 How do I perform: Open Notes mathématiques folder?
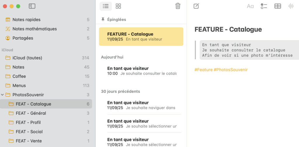(x=34, y=29)
